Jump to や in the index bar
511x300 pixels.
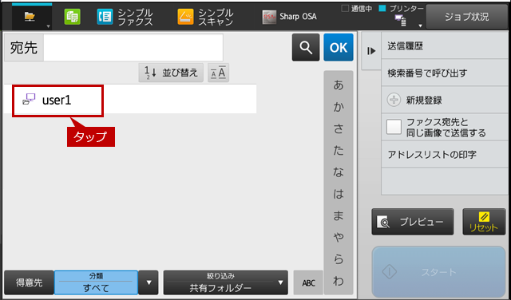(339, 238)
